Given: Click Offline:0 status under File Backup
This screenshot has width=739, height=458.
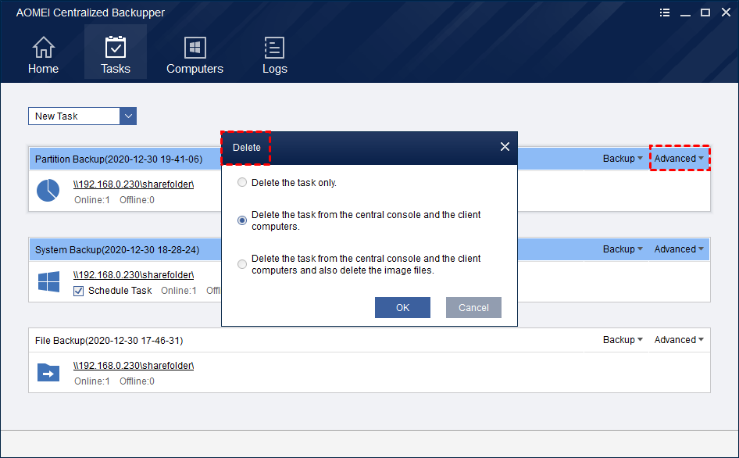Looking at the screenshot, I should [137, 381].
